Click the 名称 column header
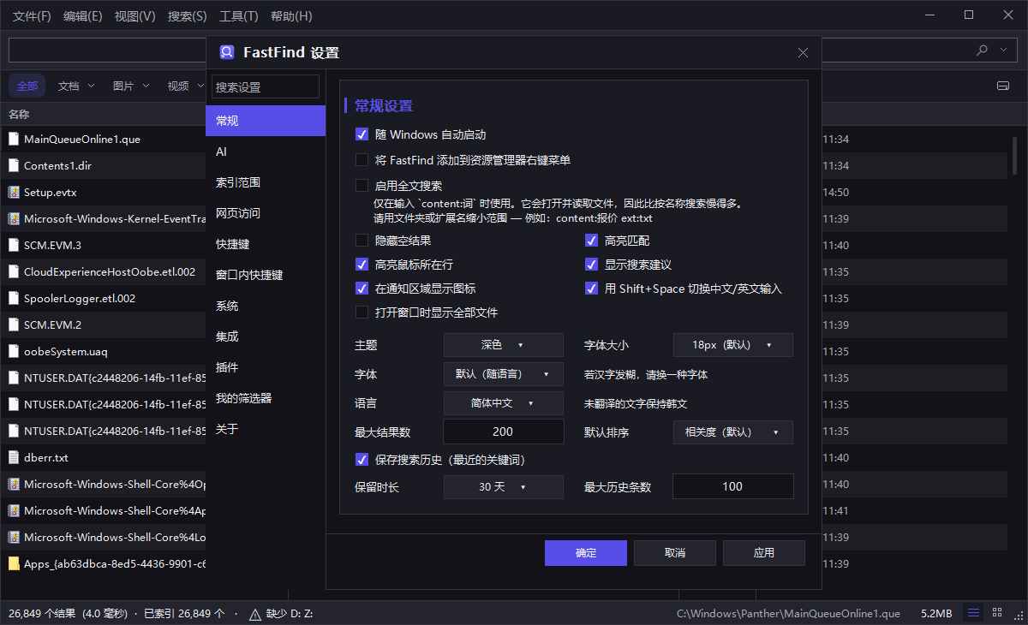The image size is (1028, 625). tap(19, 114)
